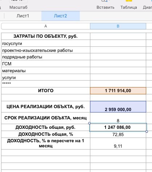Click the Вставить toolbar button

click(105, 7)
